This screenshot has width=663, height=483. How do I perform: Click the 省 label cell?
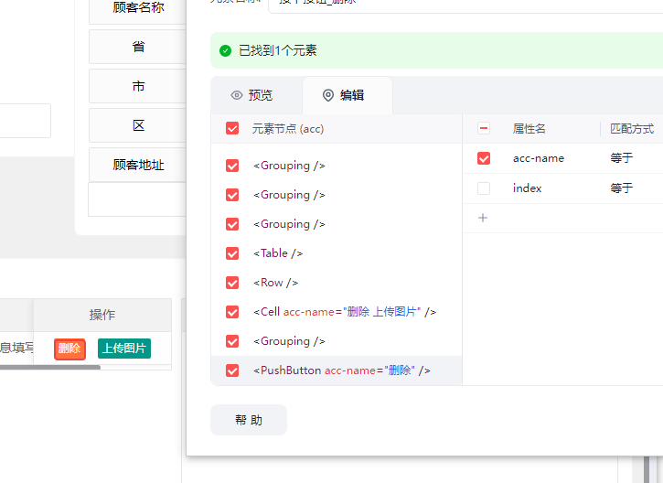(138, 47)
